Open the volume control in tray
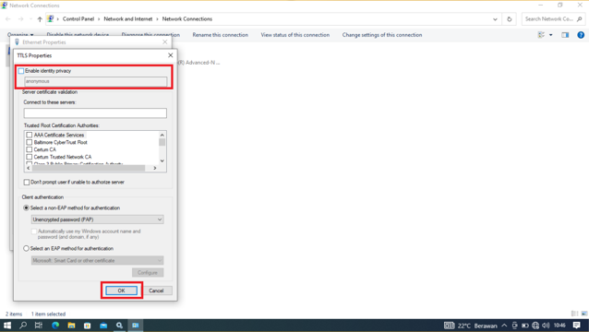This screenshot has width=589, height=332. click(x=546, y=326)
